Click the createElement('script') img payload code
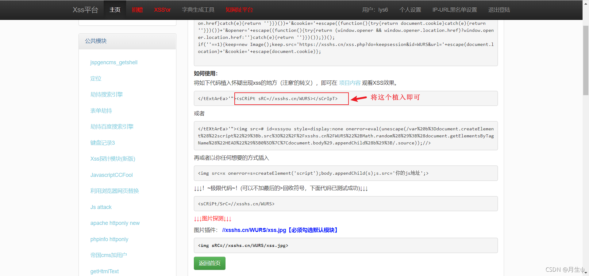589x276 pixels. tap(346, 173)
